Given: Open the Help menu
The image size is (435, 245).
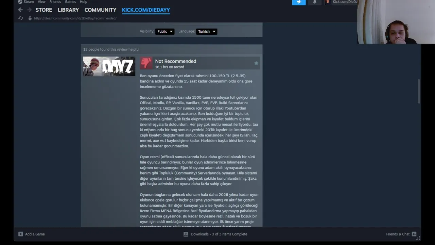Looking at the screenshot, I should tap(83, 2).
